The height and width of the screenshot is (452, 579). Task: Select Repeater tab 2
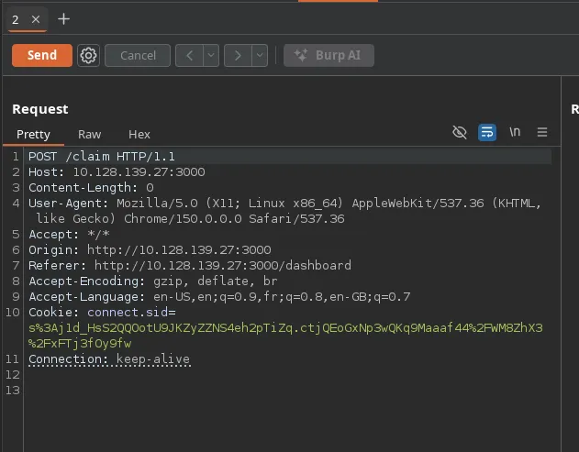[x=15, y=19]
